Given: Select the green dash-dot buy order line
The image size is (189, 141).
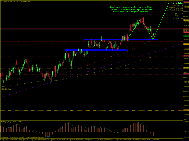Looking at the screenshot, I should pos(92,90).
